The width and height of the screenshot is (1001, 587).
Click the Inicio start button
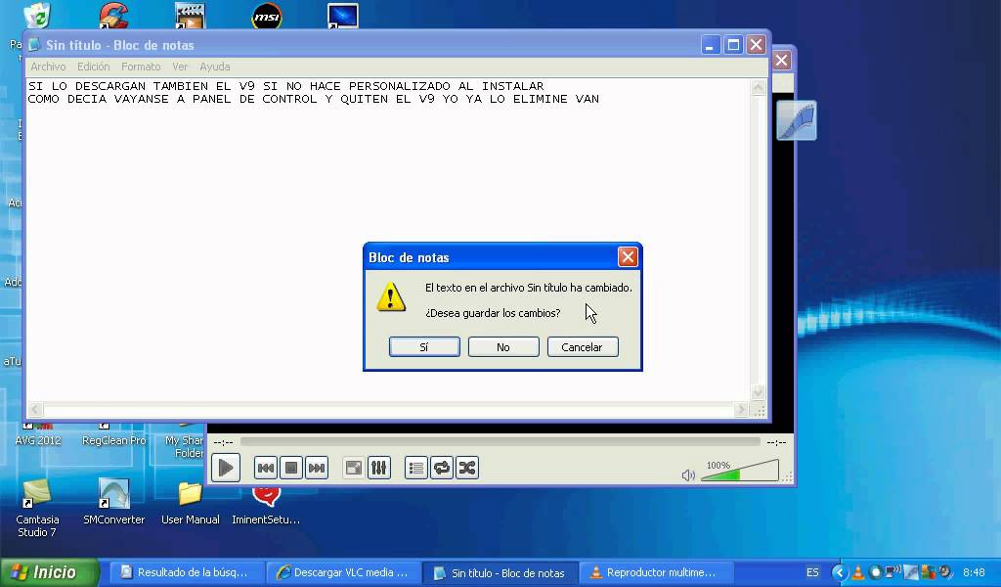(x=50, y=572)
